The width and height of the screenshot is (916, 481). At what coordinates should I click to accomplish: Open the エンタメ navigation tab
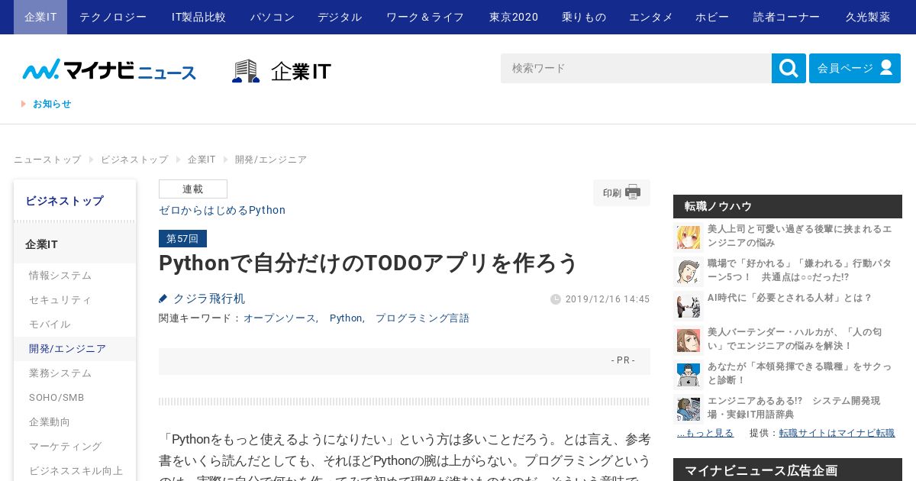651,17
